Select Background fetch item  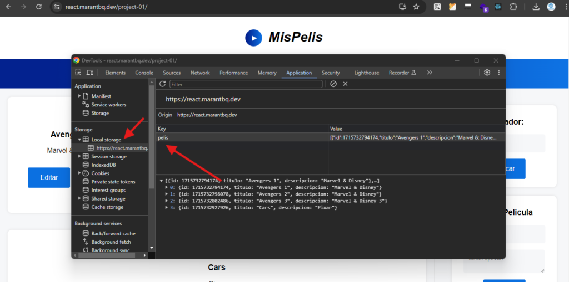111,242
